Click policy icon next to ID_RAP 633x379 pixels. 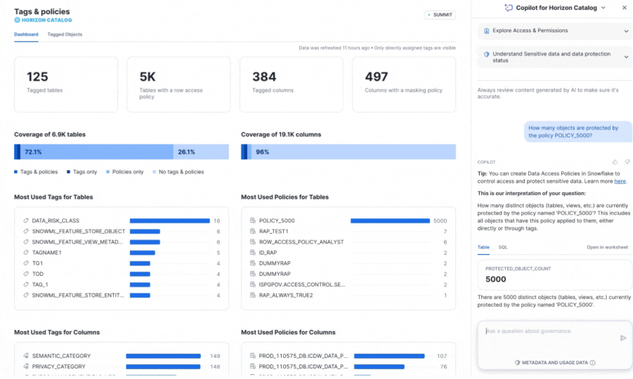(x=253, y=253)
